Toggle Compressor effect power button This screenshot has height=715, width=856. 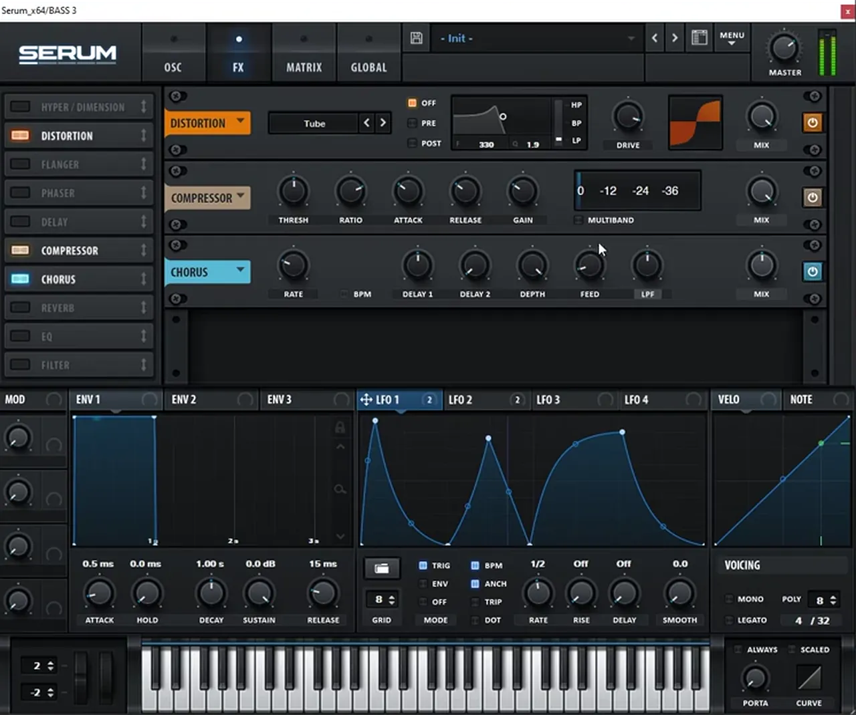(x=812, y=197)
